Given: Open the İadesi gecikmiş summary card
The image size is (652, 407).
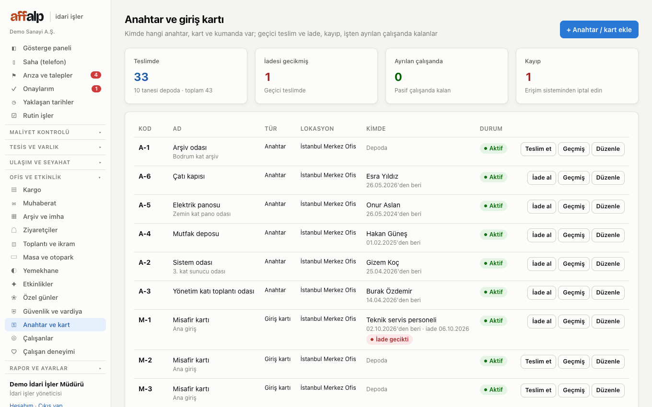Looking at the screenshot, I should 316,76.
